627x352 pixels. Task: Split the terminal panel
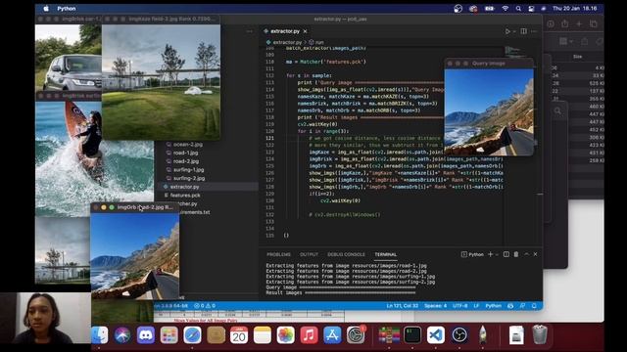[x=506, y=254]
